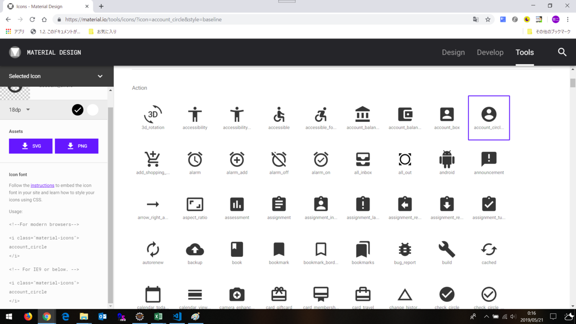576x324 pixels.
Task: Launch Firefox from the taskbar
Action: pyautogui.click(x=28, y=317)
